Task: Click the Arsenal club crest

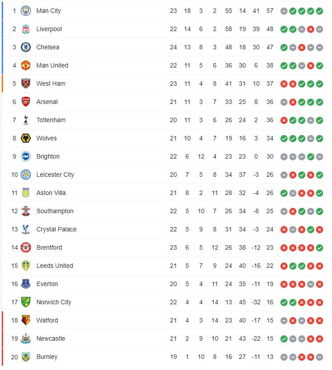Action: click(26, 102)
